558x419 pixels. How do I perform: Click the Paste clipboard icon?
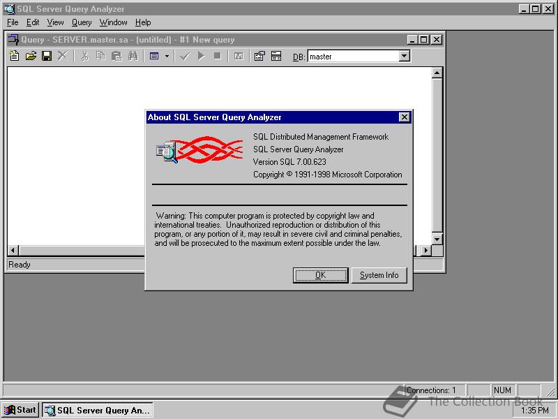tap(116, 56)
